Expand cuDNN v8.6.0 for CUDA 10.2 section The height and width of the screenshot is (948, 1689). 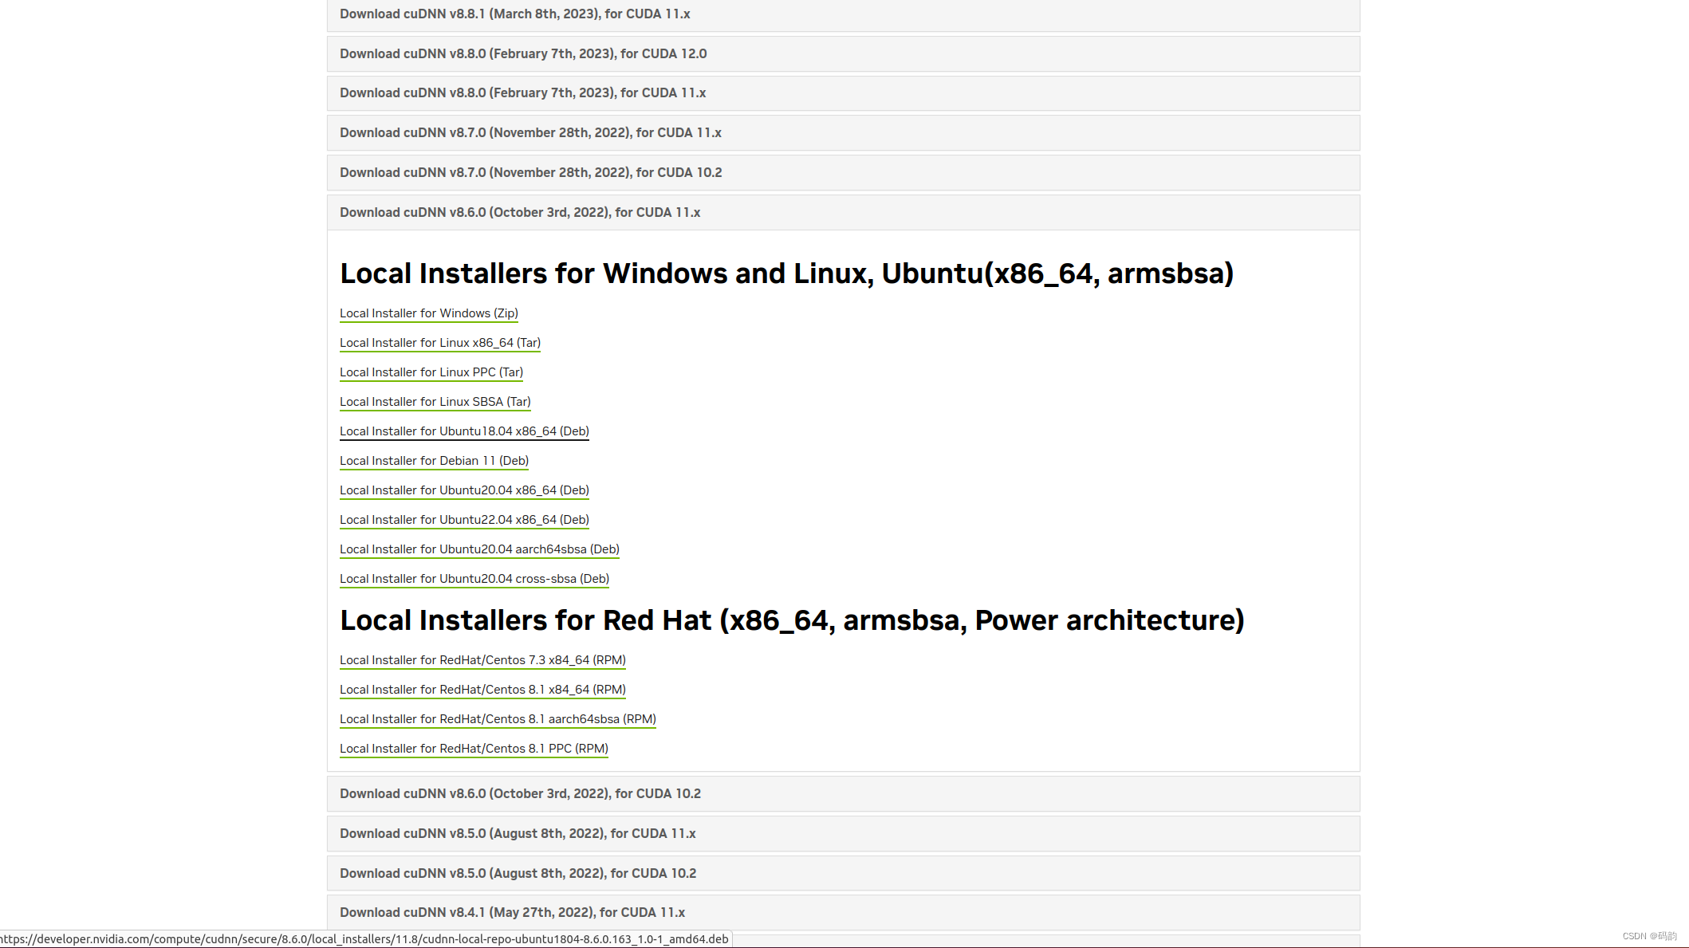[843, 793]
